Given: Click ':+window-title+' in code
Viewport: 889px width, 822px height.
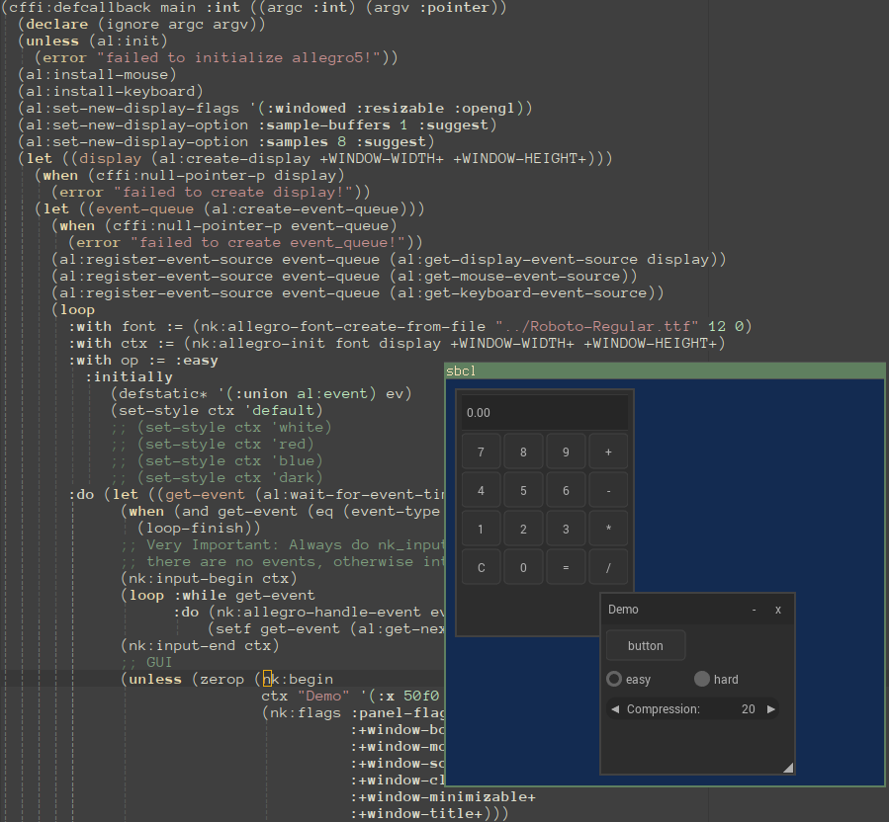Looking at the screenshot, I should click(x=416, y=813).
